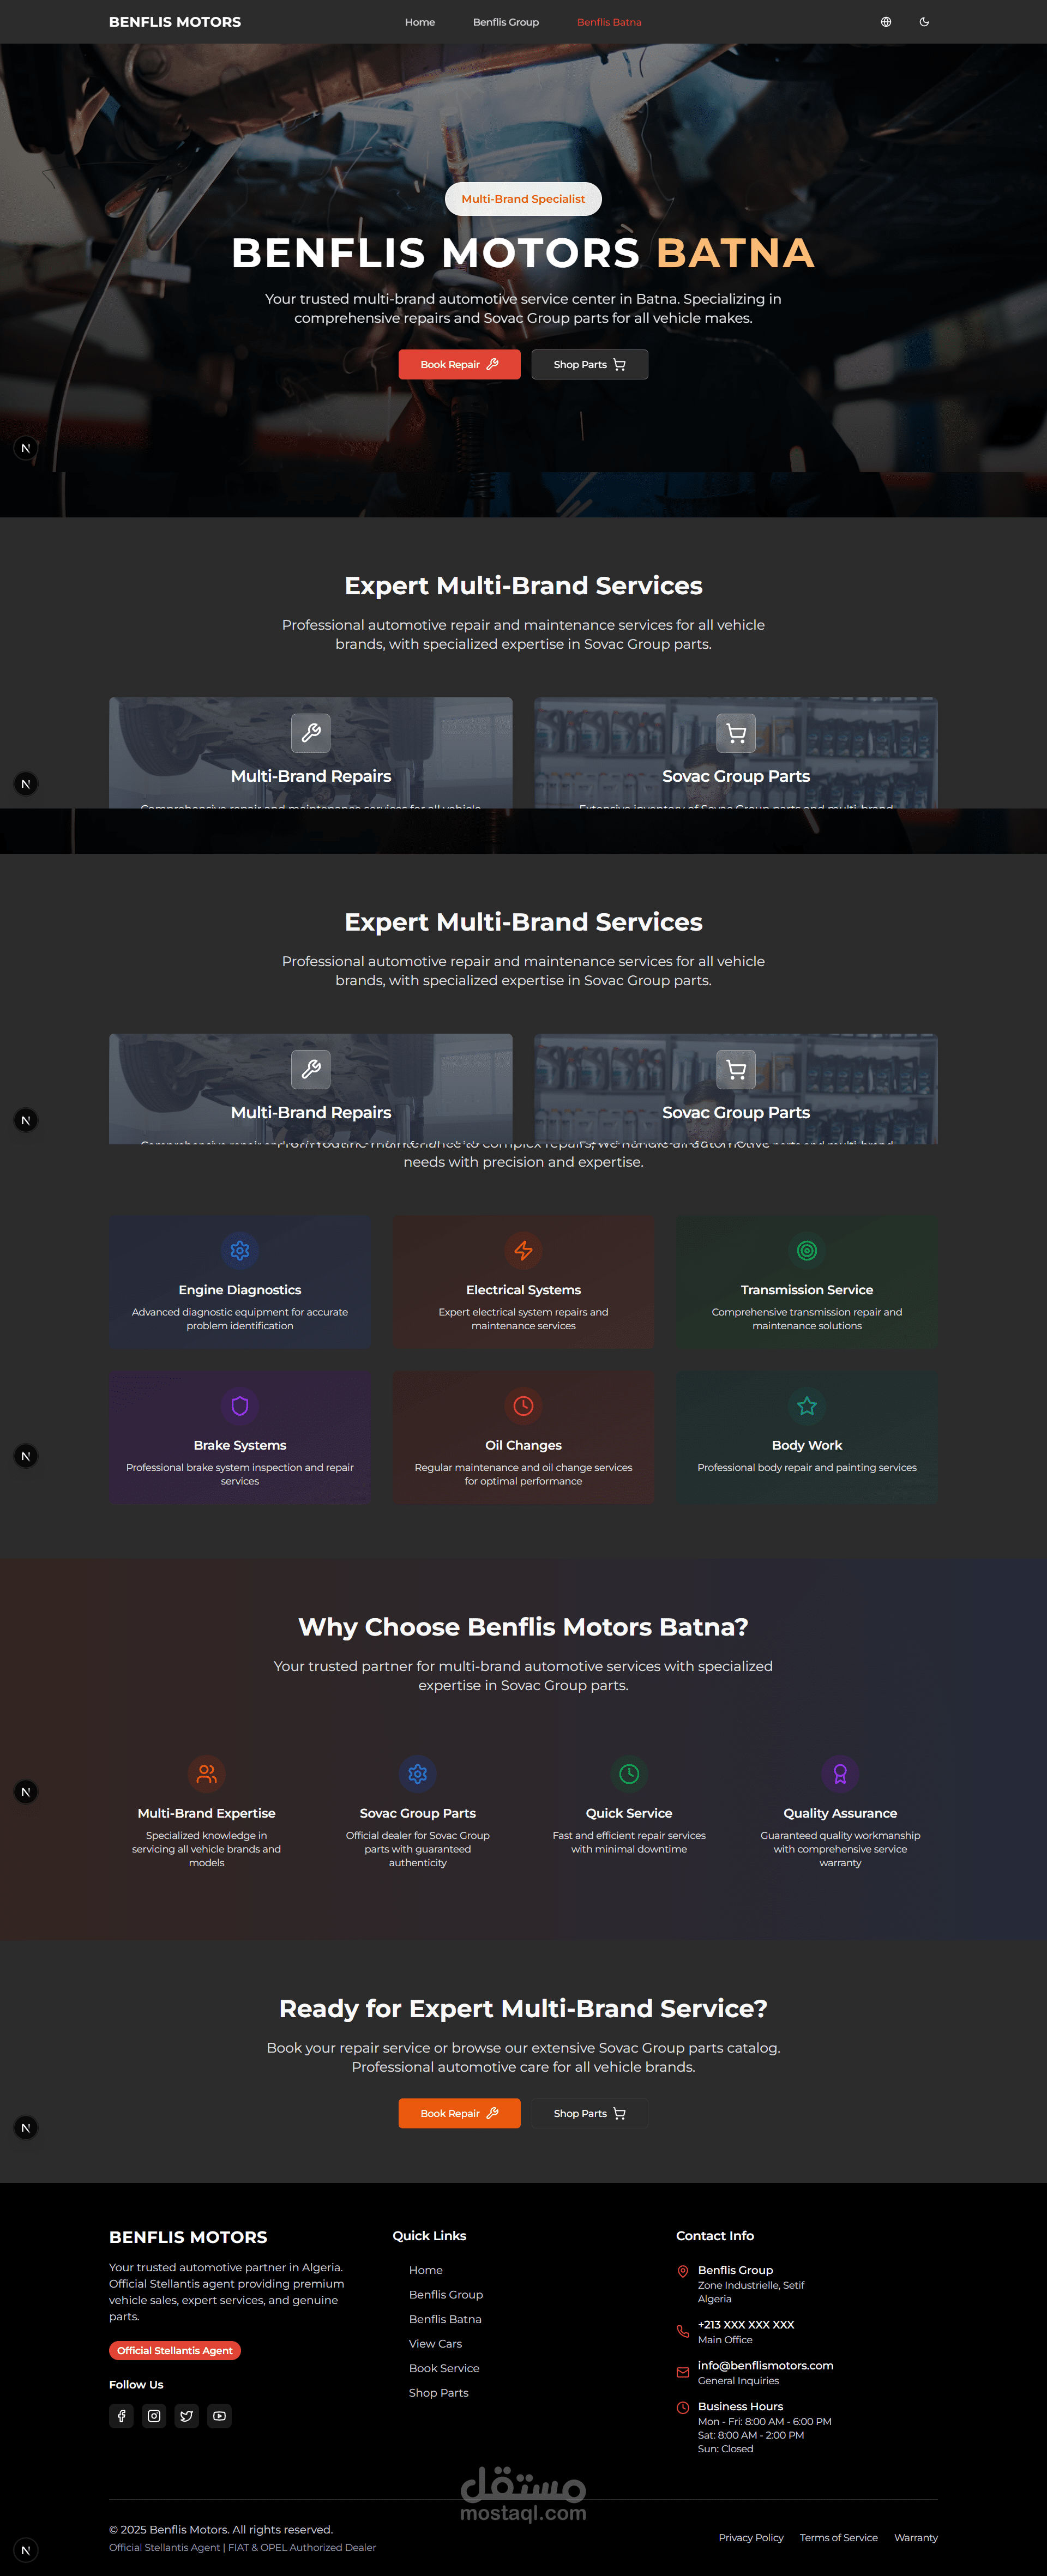Click the clock icon beside Business Hours
The height and width of the screenshot is (2576, 1047).
point(683,2407)
